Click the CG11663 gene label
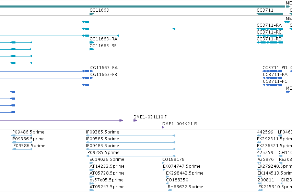The image size is (292, 192). tap(99, 10)
